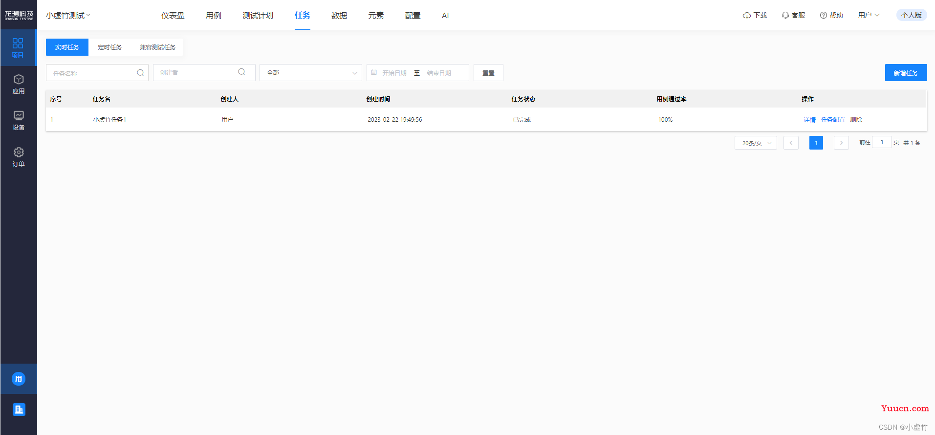Switch to 仪表盘 tab
The image size is (935, 435).
click(x=173, y=16)
